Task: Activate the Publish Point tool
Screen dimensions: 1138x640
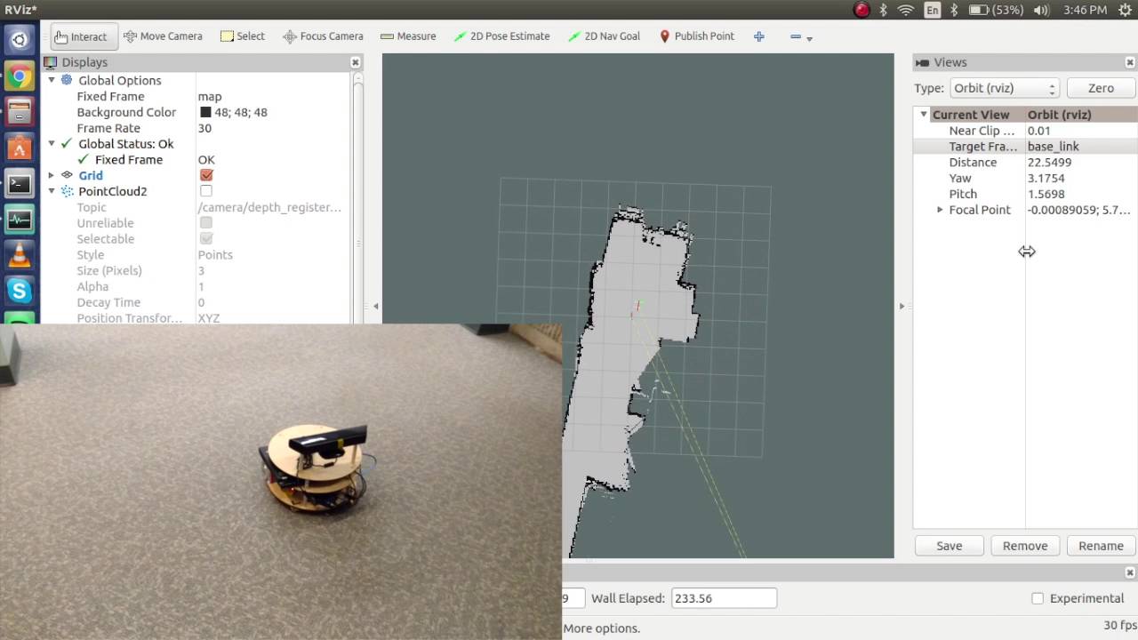Action: 697,36
